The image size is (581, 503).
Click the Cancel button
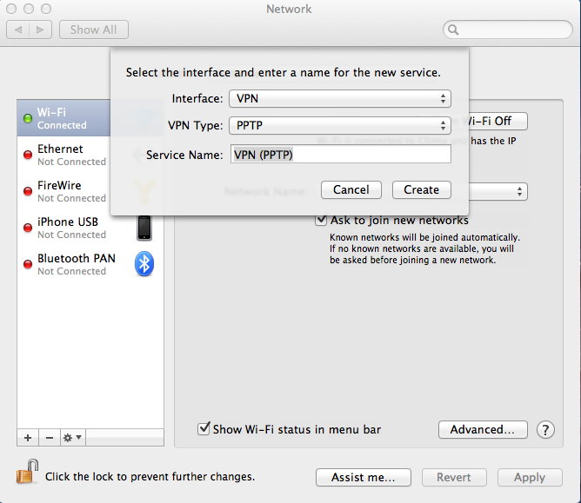pyautogui.click(x=351, y=190)
